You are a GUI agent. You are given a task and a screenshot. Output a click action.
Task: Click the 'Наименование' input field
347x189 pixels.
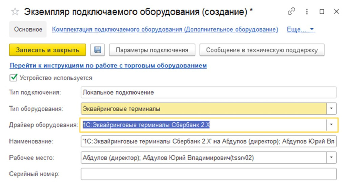tap(209, 141)
